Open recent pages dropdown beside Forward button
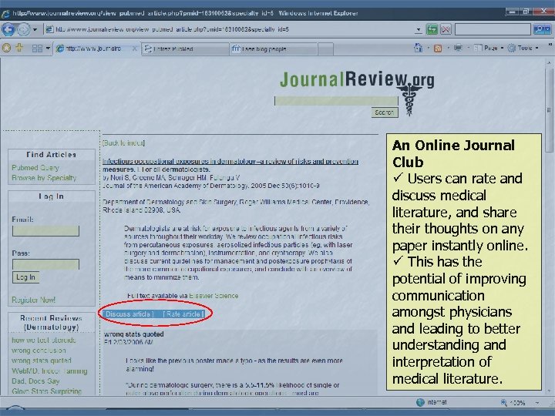The height and width of the screenshot is (416, 555). [x=35, y=30]
